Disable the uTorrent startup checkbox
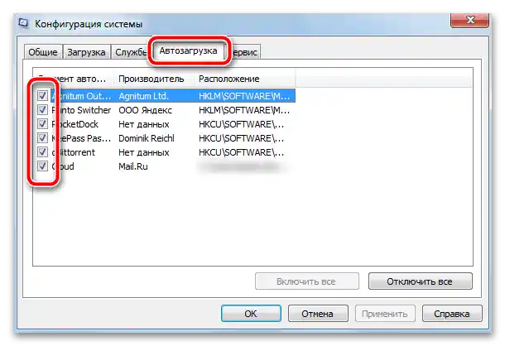 pyautogui.click(x=42, y=152)
